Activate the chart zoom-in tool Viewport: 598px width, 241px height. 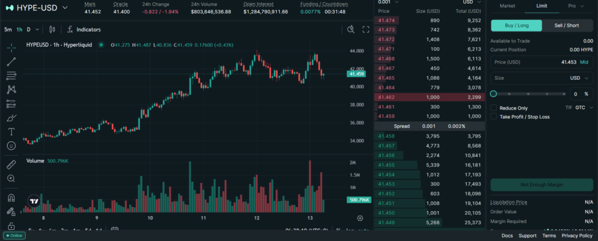(12, 178)
